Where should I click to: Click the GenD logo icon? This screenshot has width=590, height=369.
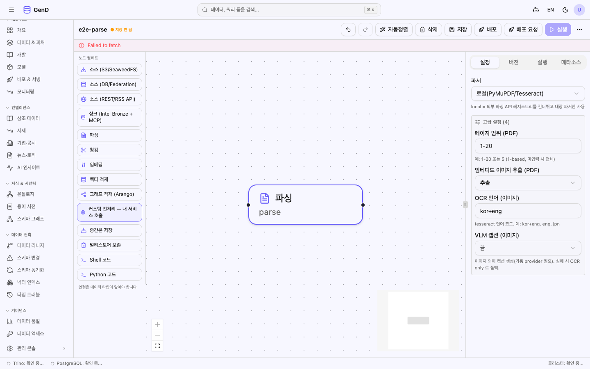[x=27, y=10]
